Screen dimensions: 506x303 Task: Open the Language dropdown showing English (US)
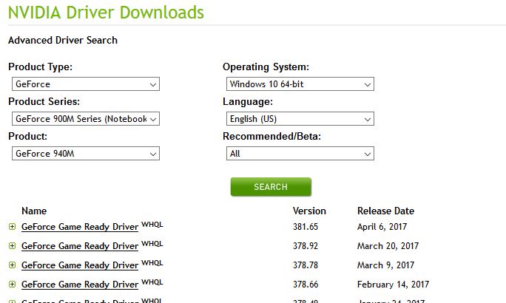(300, 119)
